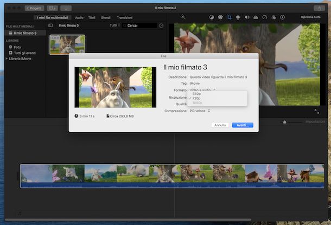Image resolution: width=331 pixels, height=225 pixels.
Task: Click the export dialog preview thumbnail
Action: click(x=116, y=87)
